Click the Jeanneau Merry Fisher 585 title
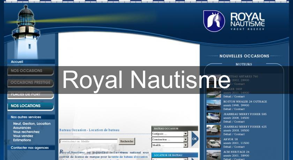Screen dimensions: 293x160 tap(245, 114)
